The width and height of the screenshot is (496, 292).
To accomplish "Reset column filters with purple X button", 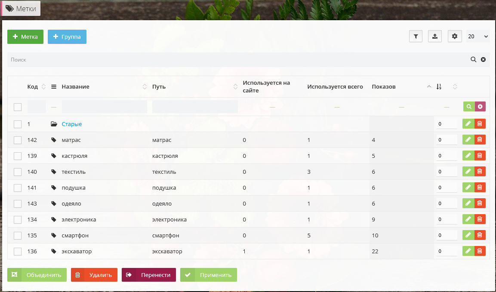I will (480, 107).
